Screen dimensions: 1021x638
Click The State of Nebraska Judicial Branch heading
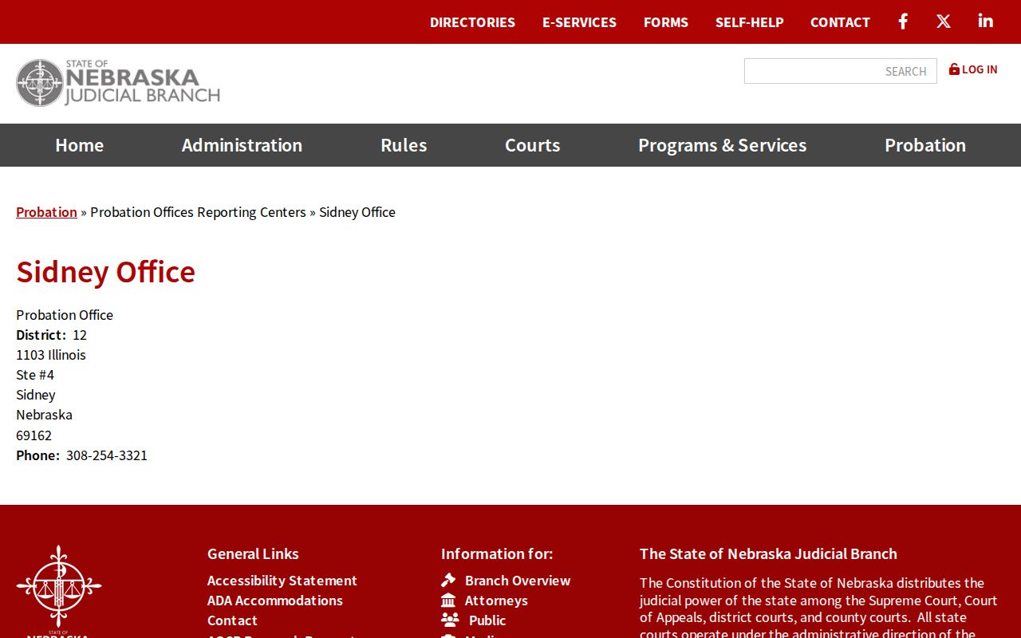tap(768, 553)
